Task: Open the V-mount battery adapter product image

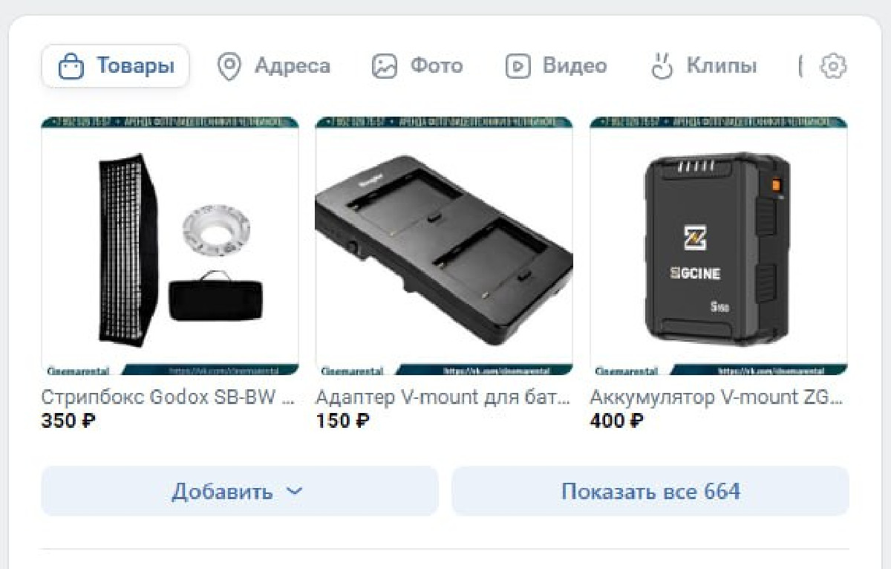Action: coord(444,245)
